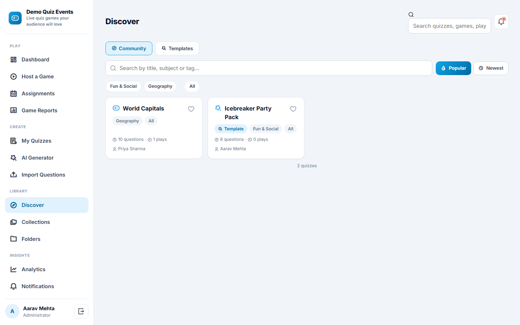Focus the Search by title, subject or tag field
This screenshot has height=325, width=520.
269,68
